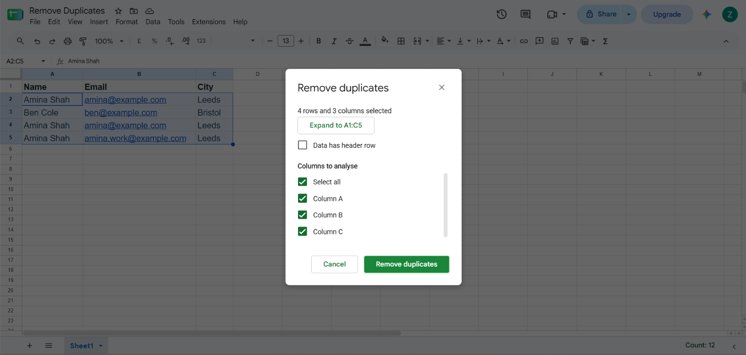
Task: Open the borders icon
Action: (x=401, y=41)
